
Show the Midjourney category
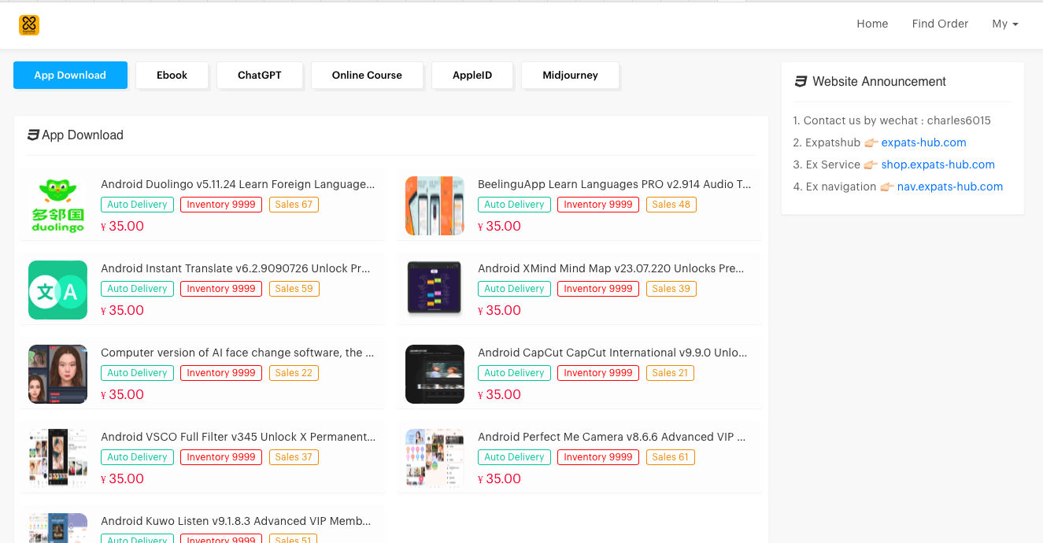[570, 76]
